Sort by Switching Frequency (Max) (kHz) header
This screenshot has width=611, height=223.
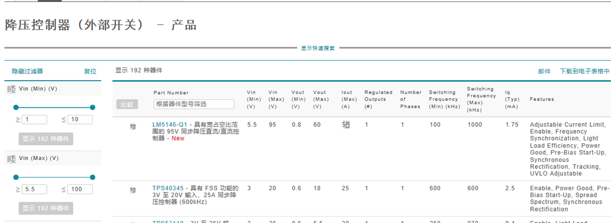(x=481, y=99)
